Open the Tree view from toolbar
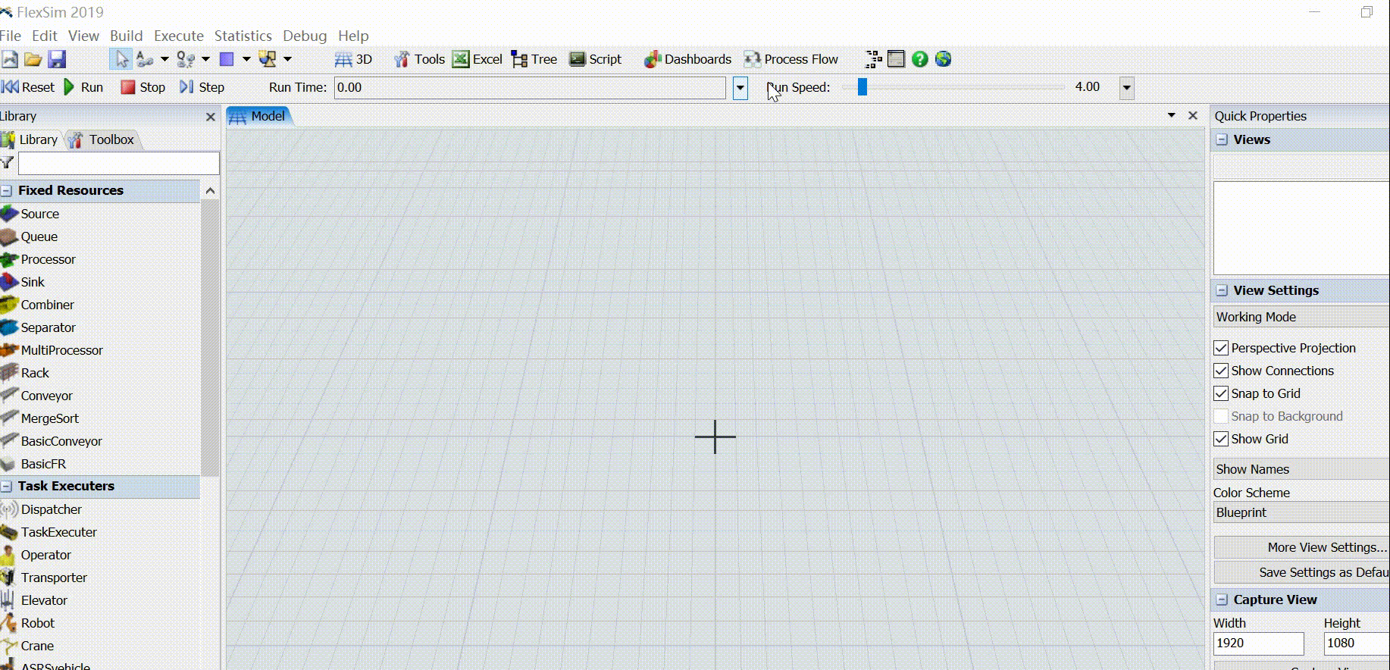This screenshot has height=670, width=1390. click(534, 59)
